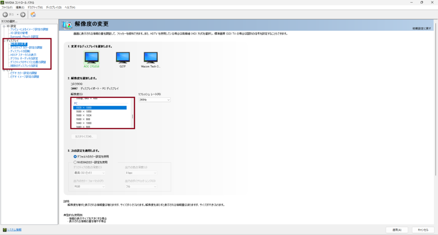
Task: Collapse the 3D 設定 tree node
Action: pyautogui.click(x=3, y=26)
